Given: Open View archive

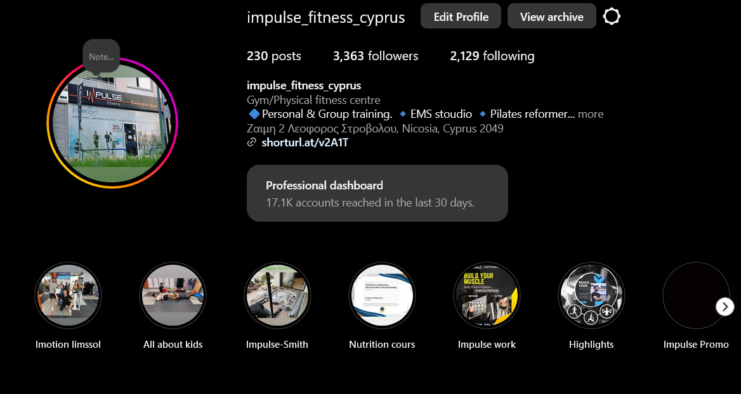Looking at the screenshot, I should coord(551,16).
